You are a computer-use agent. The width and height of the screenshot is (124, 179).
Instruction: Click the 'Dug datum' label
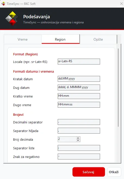pyautogui.click(x=21, y=88)
